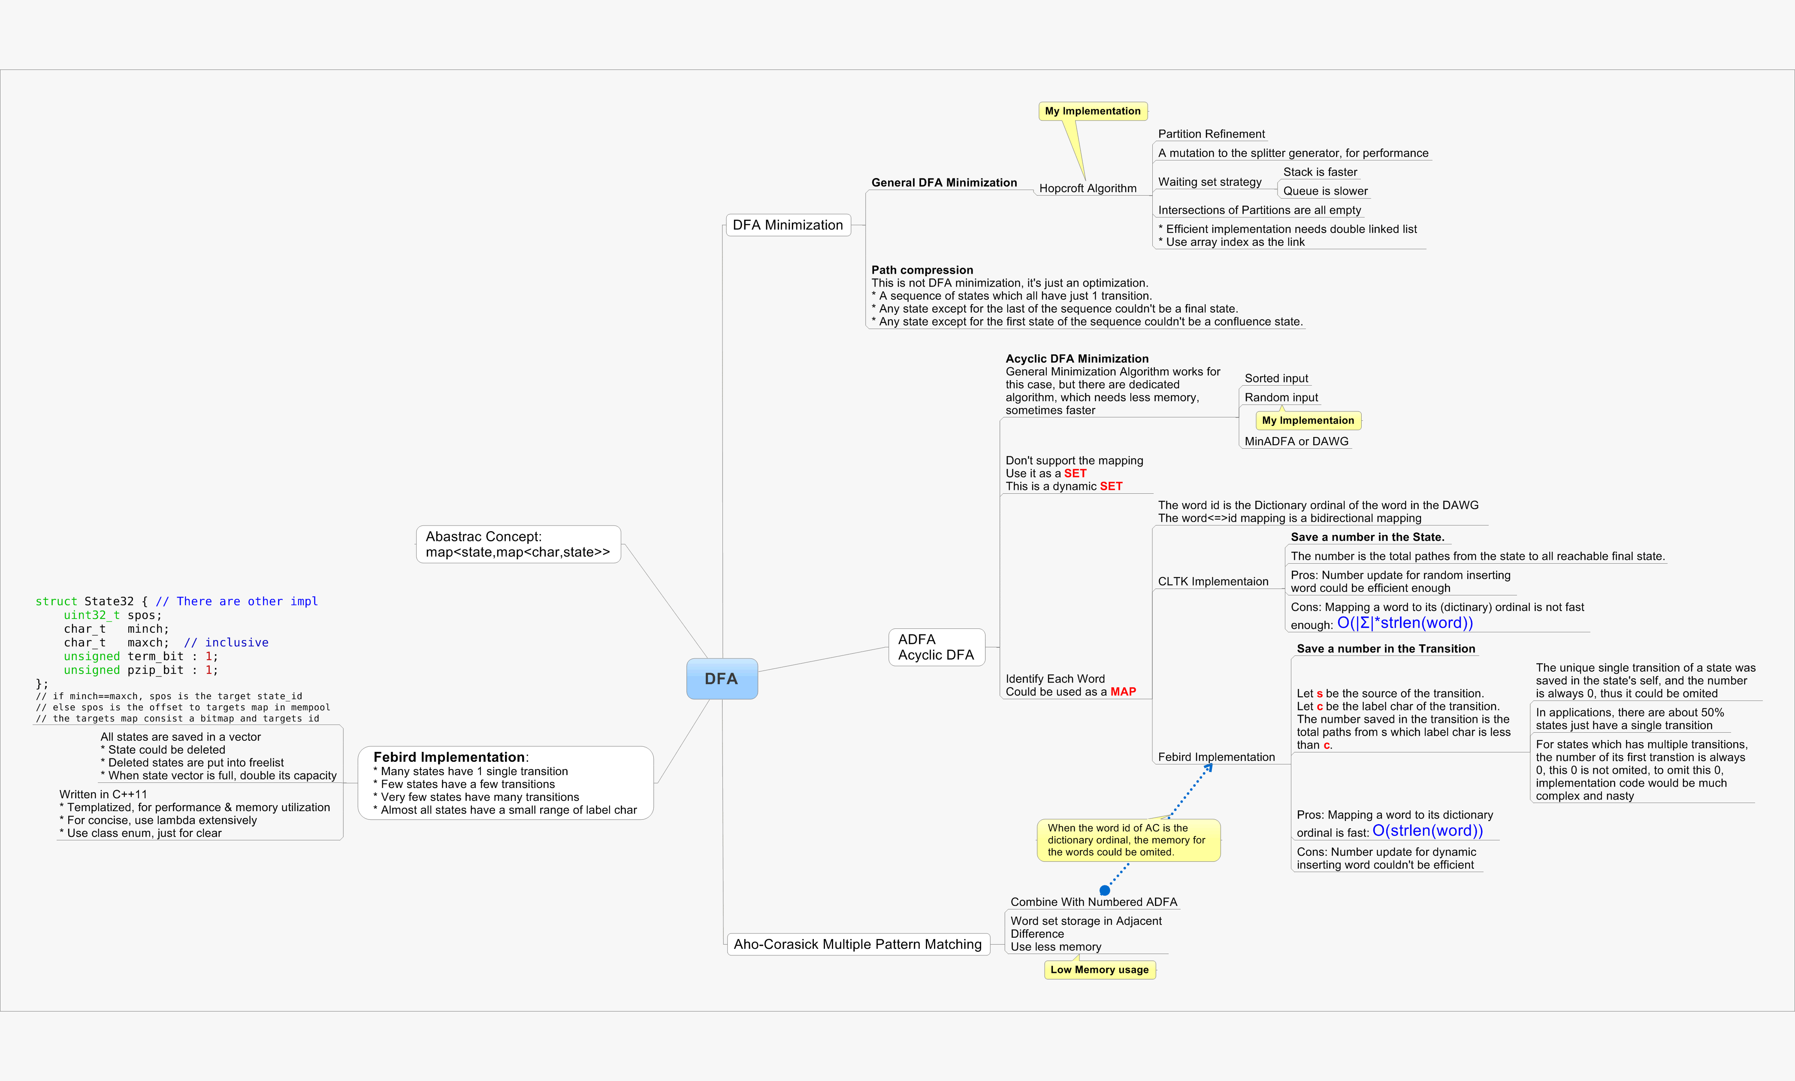Select the CLTK Implementaion subtopic
Viewport: 1795px width, 1081px height.
1212,581
